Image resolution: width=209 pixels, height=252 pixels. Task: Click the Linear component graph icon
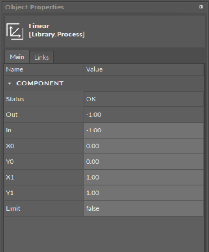[x=15, y=31]
